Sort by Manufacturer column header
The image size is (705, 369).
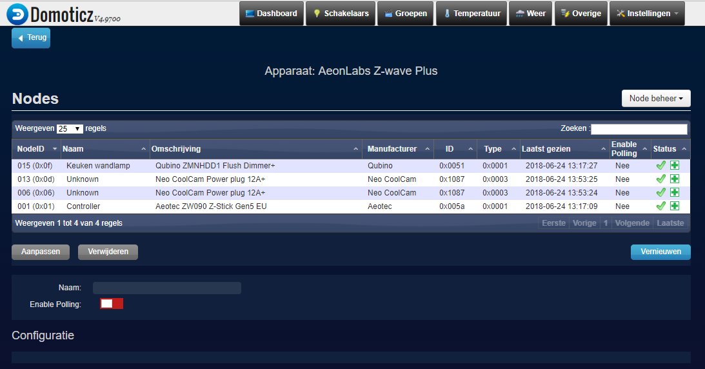[x=398, y=149]
